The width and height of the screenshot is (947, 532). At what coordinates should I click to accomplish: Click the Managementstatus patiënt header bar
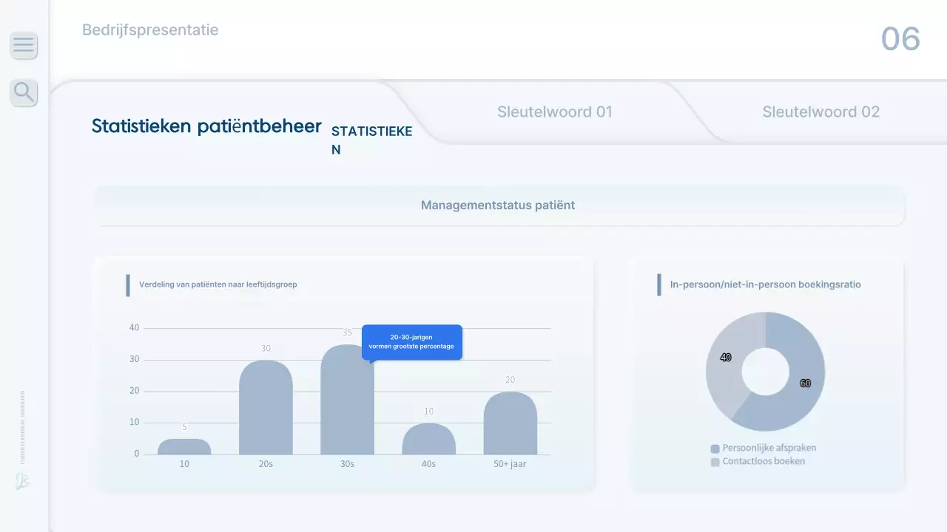498,205
